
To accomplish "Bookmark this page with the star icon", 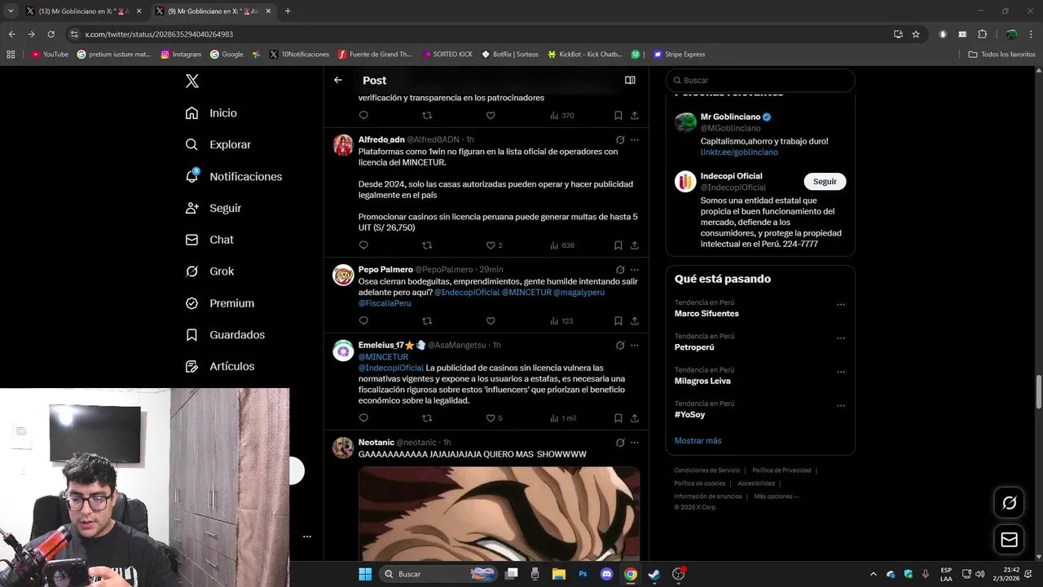I will coord(916,34).
